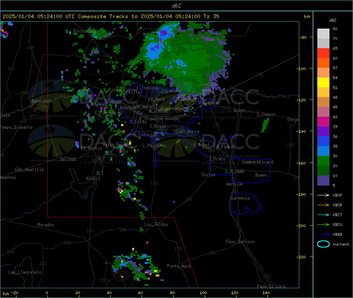Click the 'Guice' map label
The image size is (353, 298).
tap(239, 110)
